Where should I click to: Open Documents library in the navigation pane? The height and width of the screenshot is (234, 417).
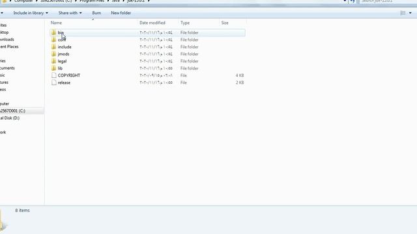[x=7, y=68]
